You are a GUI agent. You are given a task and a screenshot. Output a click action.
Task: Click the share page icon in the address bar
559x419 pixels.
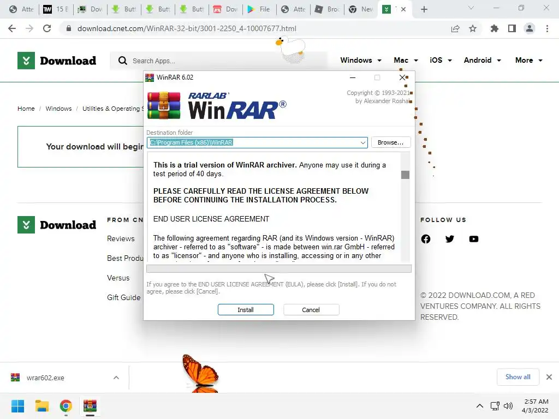[455, 28]
